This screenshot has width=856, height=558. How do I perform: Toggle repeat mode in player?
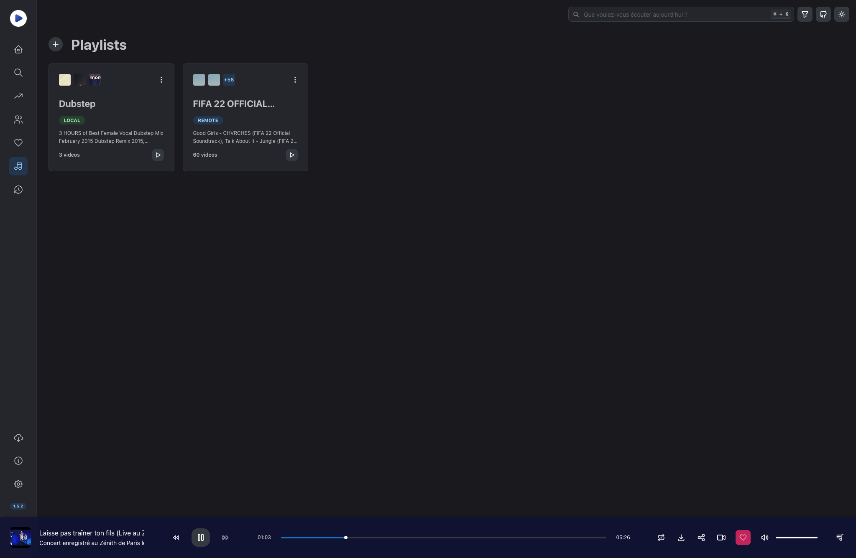[661, 538]
